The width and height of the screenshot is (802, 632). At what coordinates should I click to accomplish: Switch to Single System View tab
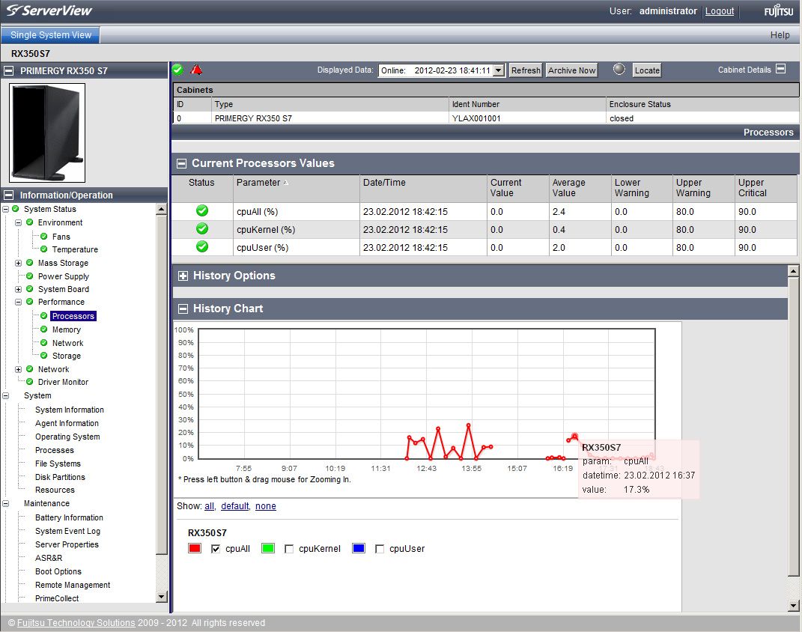point(51,34)
